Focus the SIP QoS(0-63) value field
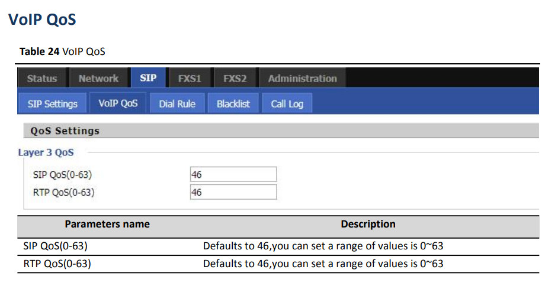 (233, 174)
